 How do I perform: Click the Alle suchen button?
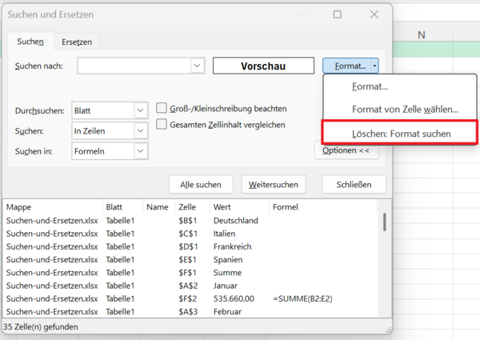[x=201, y=185]
